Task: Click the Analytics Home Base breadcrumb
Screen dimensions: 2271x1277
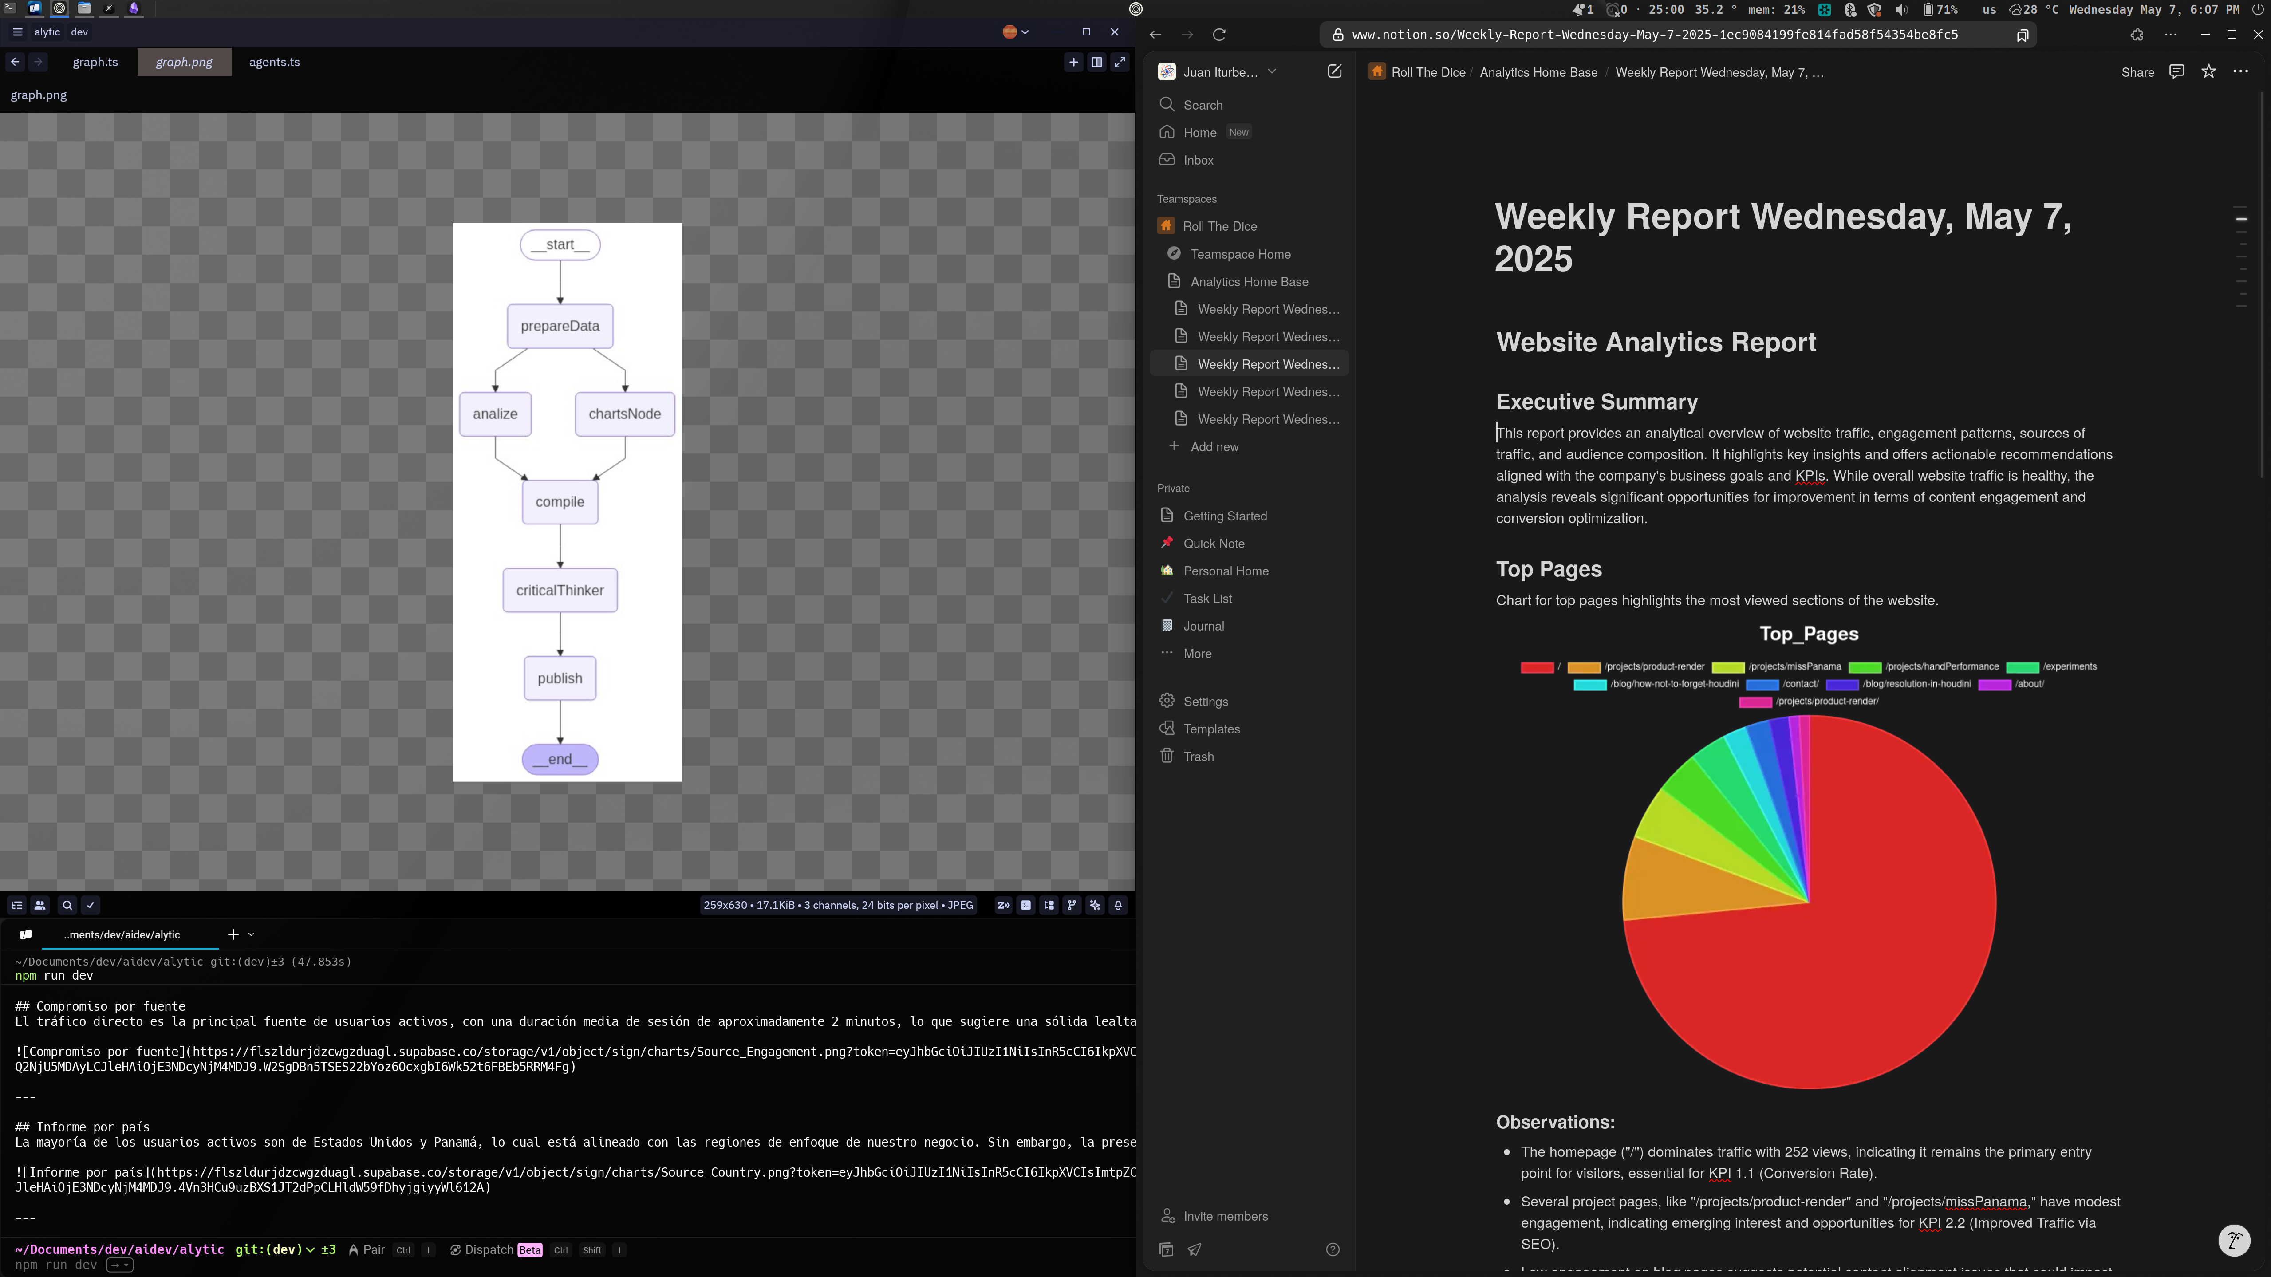Action: 1539,72
